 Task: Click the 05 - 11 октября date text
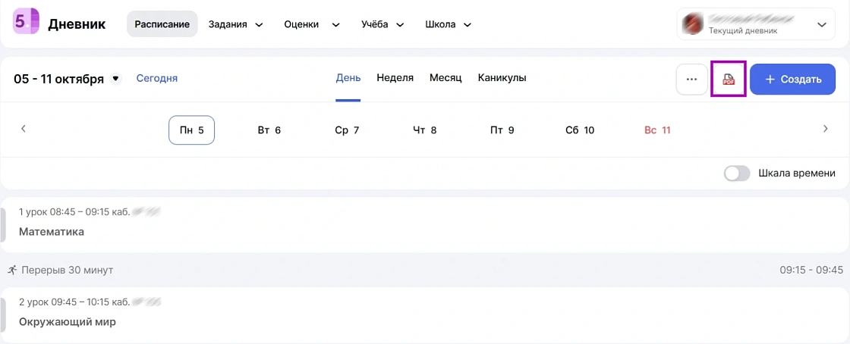point(58,79)
